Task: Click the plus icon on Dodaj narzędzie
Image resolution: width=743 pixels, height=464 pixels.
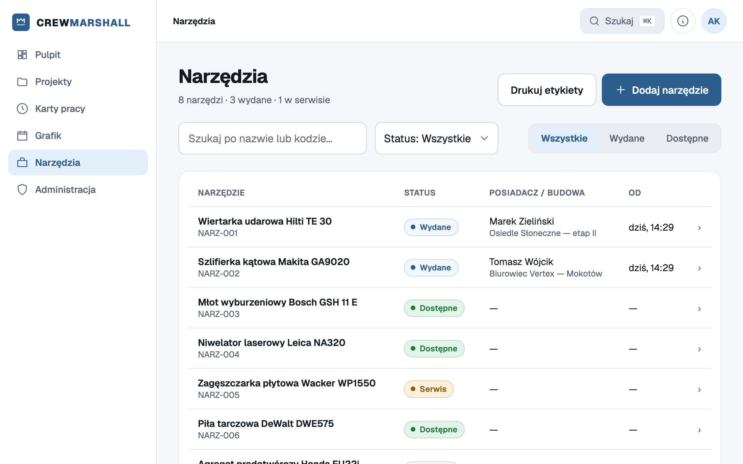Action: pos(620,90)
